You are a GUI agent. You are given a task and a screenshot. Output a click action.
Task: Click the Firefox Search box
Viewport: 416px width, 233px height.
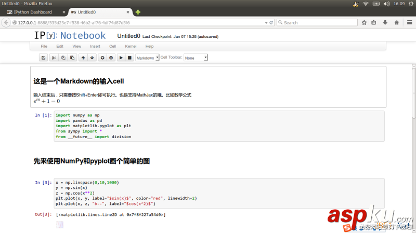click(317, 23)
